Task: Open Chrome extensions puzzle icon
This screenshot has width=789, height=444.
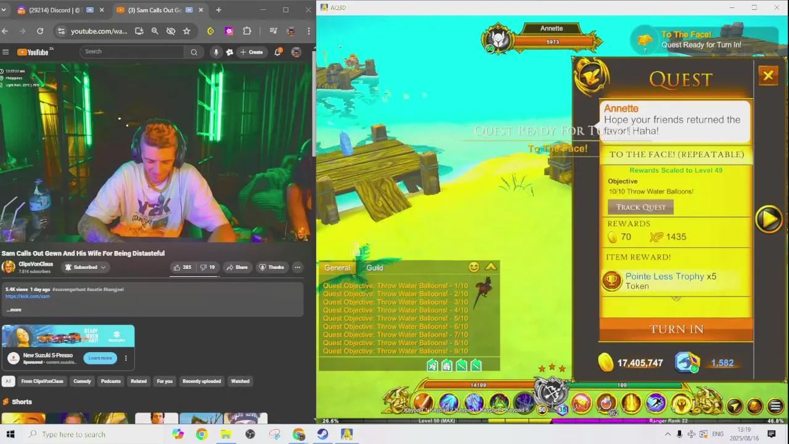Action: pos(247,31)
